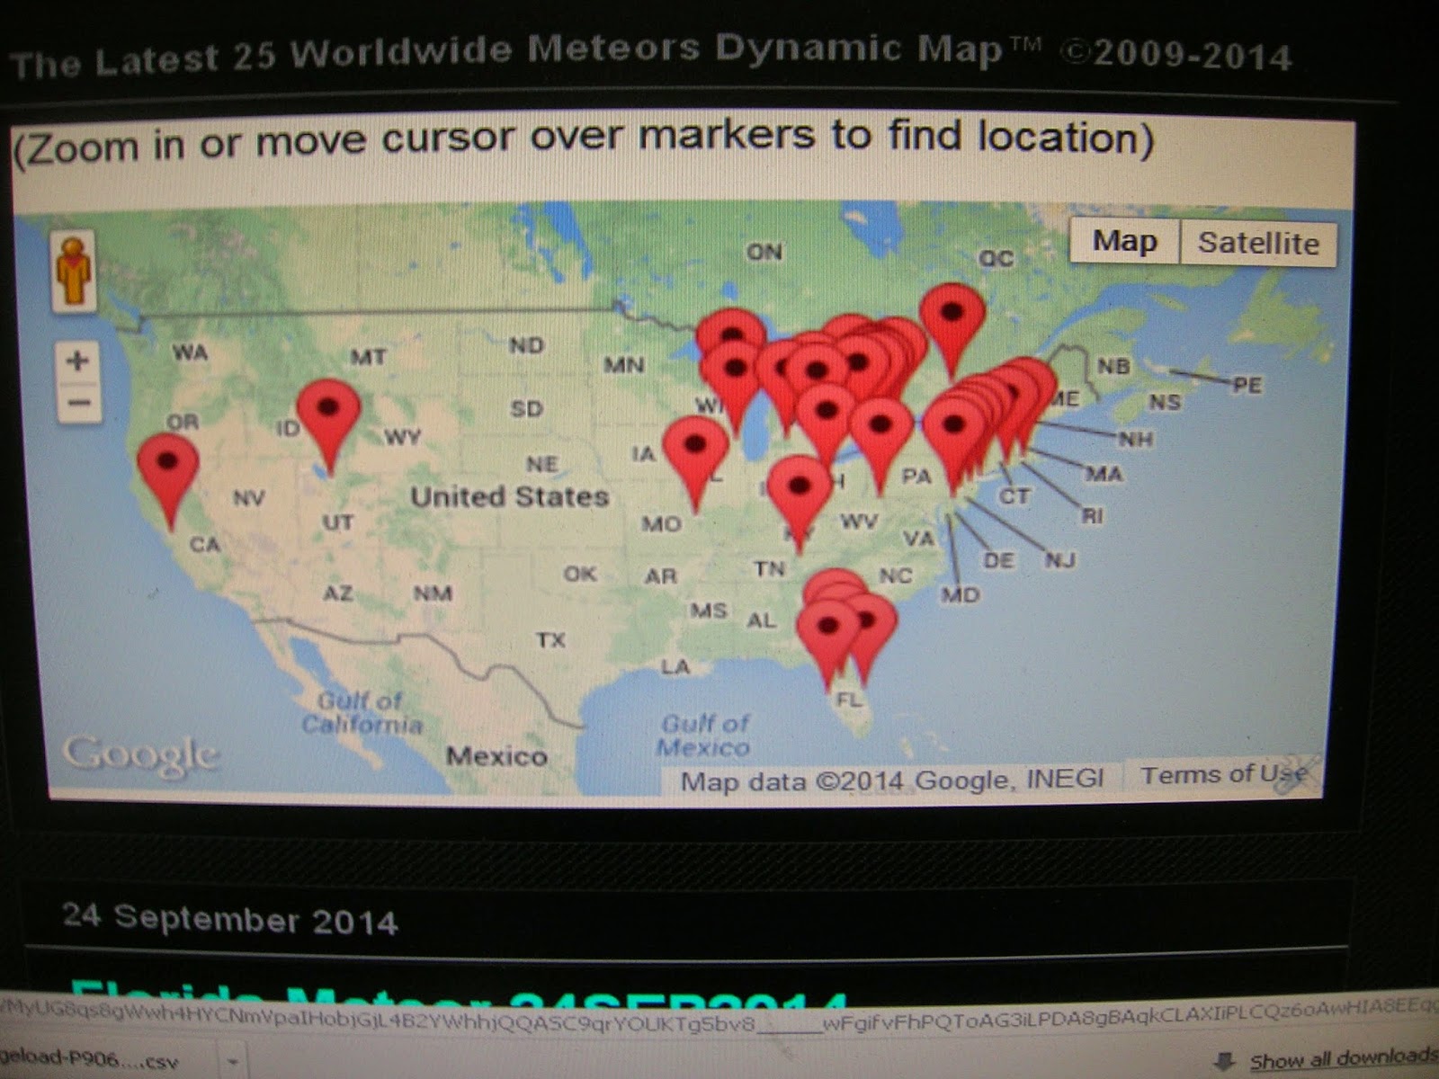Click the Map data ©2014 Google, INEGI text
The width and height of the screenshot is (1439, 1079).
[891, 779]
